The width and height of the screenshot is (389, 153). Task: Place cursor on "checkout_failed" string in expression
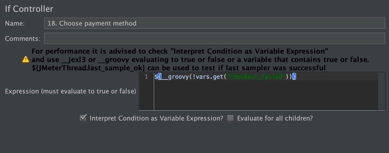point(256,77)
